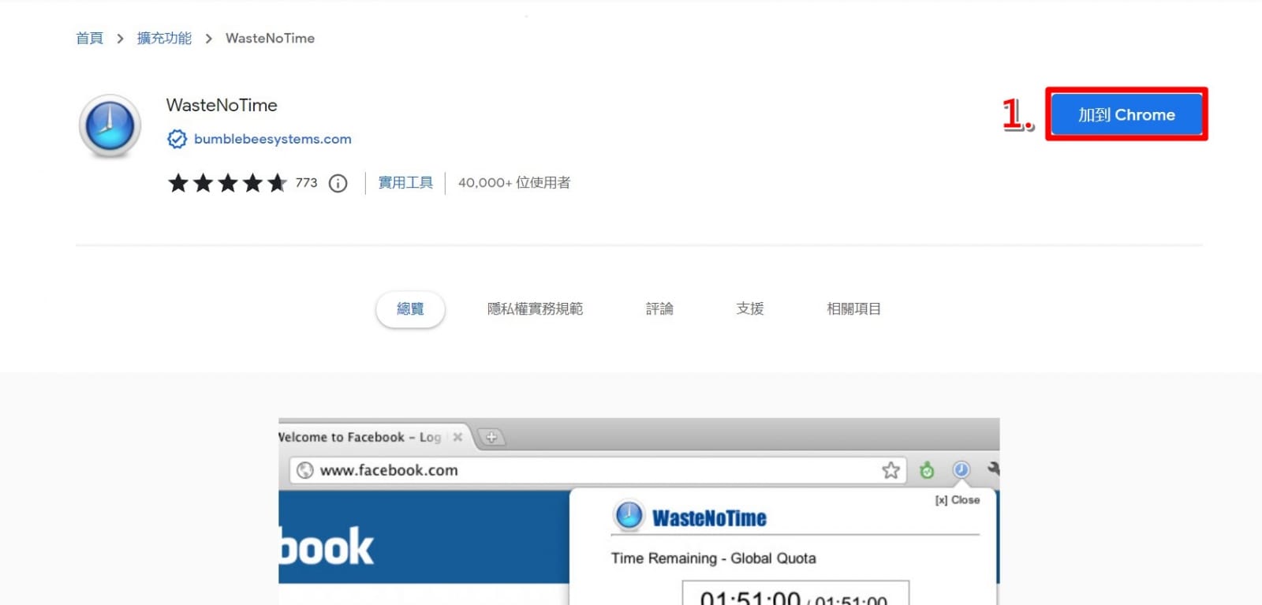Image resolution: width=1262 pixels, height=605 pixels.
Task: Click the five-star rating stars
Action: tap(227, 183)
